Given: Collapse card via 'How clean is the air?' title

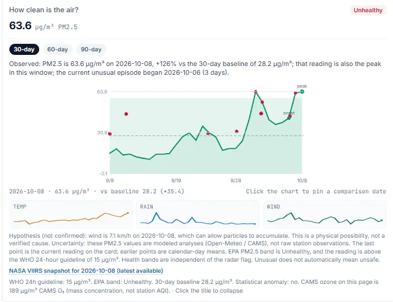Looking at the screenshot, I should click(44, 10).
